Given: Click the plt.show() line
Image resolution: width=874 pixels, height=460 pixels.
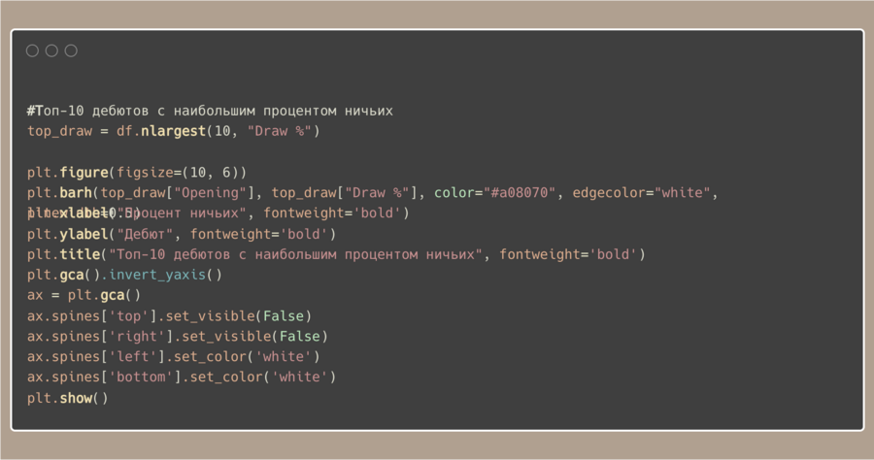Looking at the screenshot, I should 67,398.
